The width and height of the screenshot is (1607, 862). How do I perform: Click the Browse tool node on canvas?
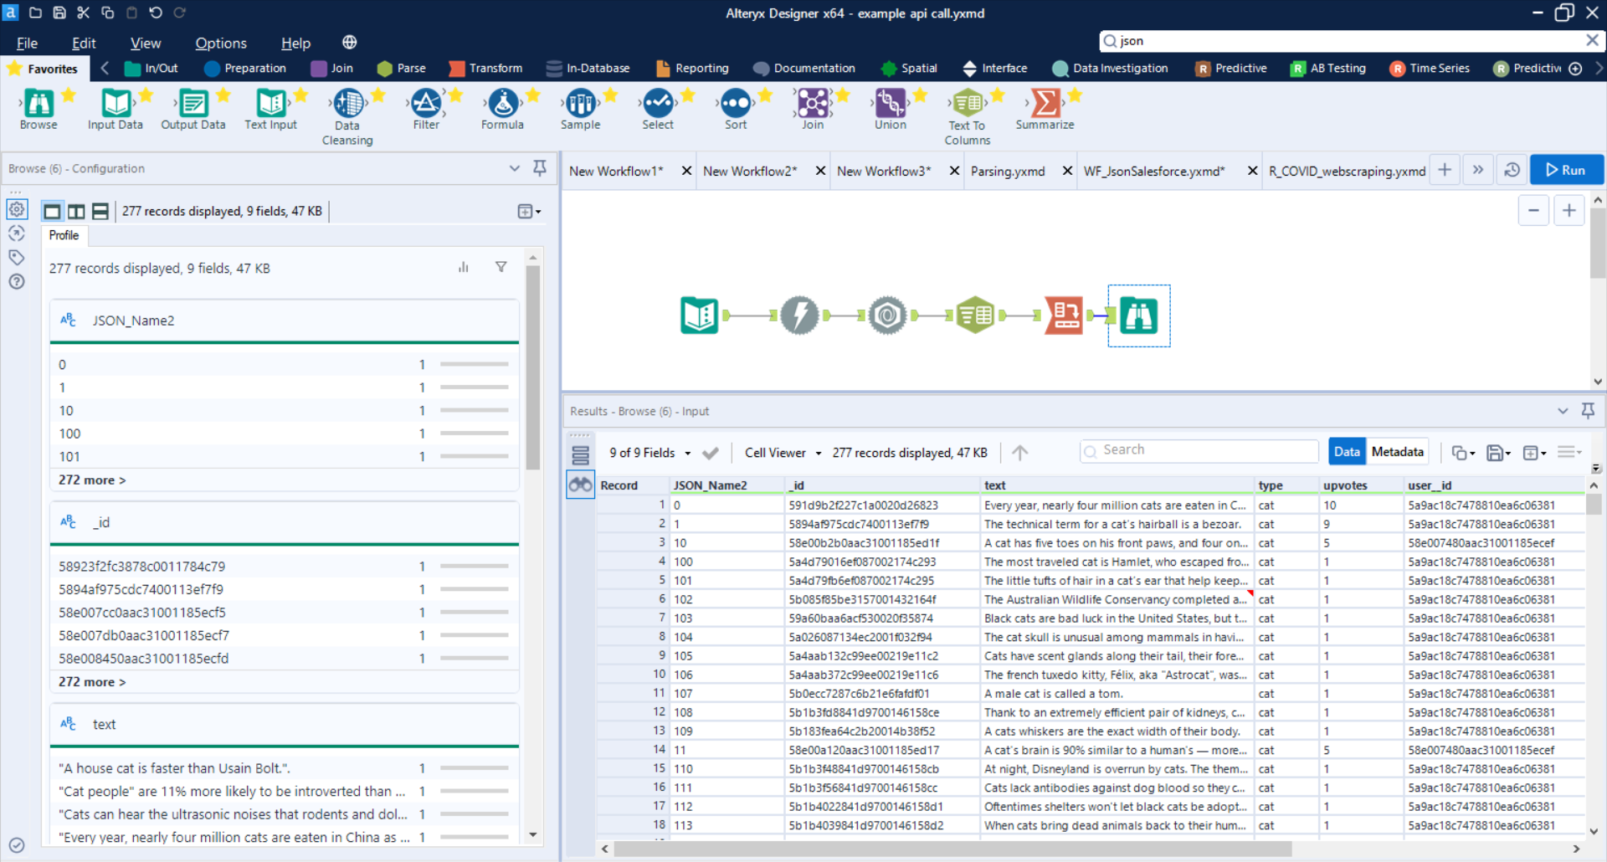point(1138,316)
